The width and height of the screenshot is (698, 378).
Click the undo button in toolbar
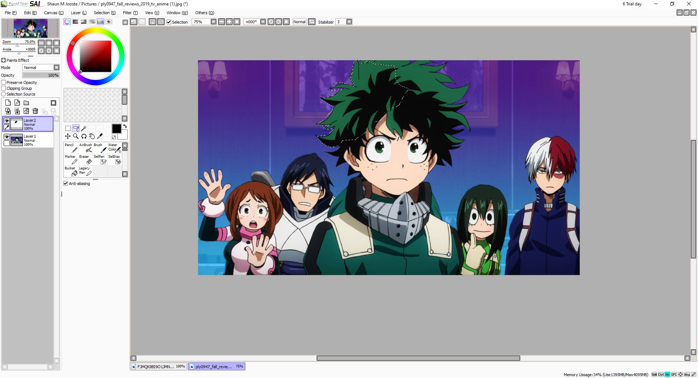(133, 22)
